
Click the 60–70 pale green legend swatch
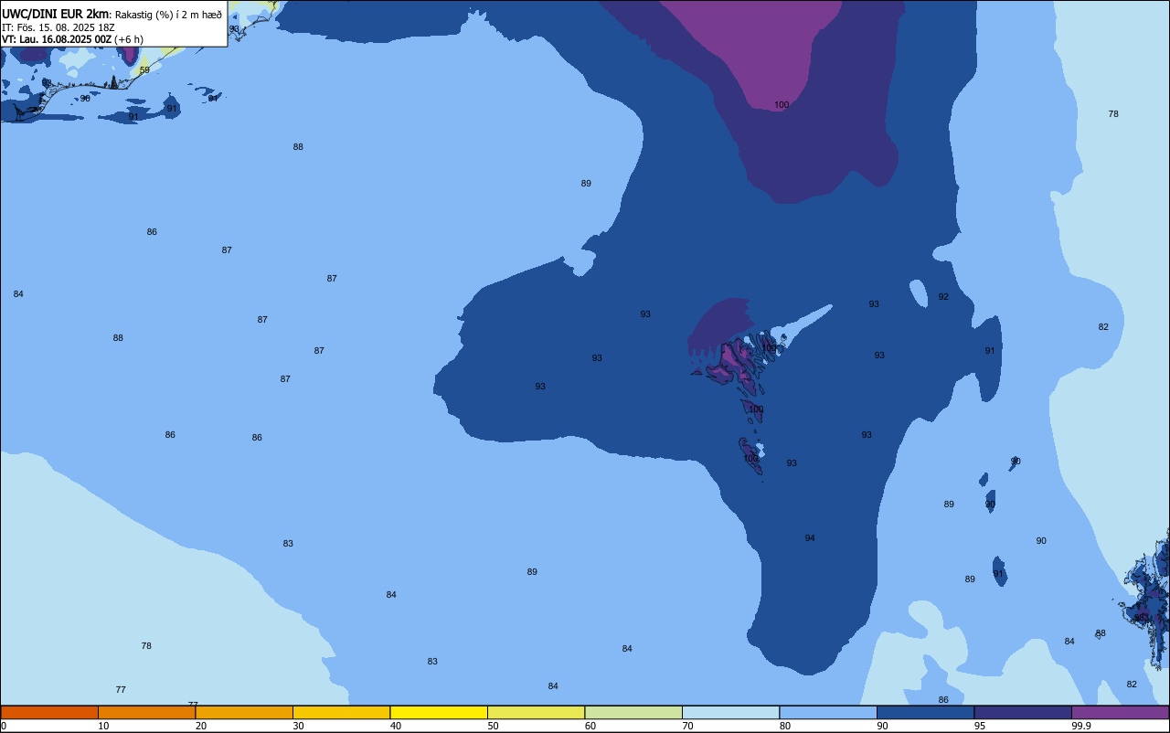(x=633, y=713)
